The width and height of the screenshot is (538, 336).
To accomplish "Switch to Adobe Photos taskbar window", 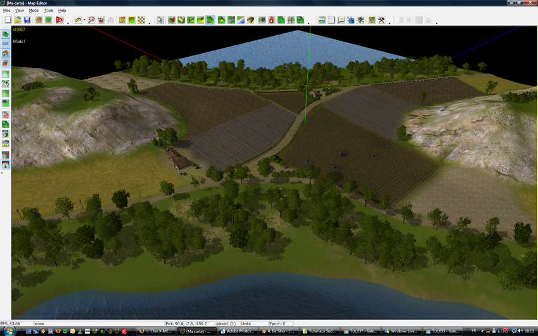I will coord(237,331).
